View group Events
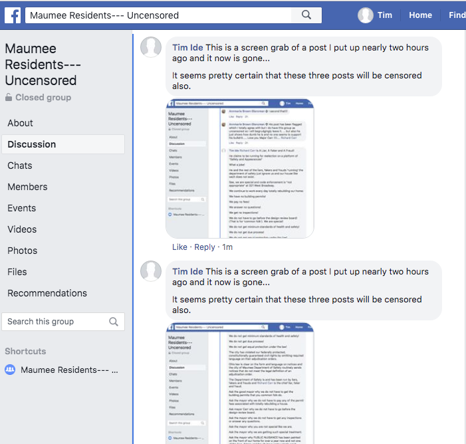The image size is (466, 444). point(22,208)
